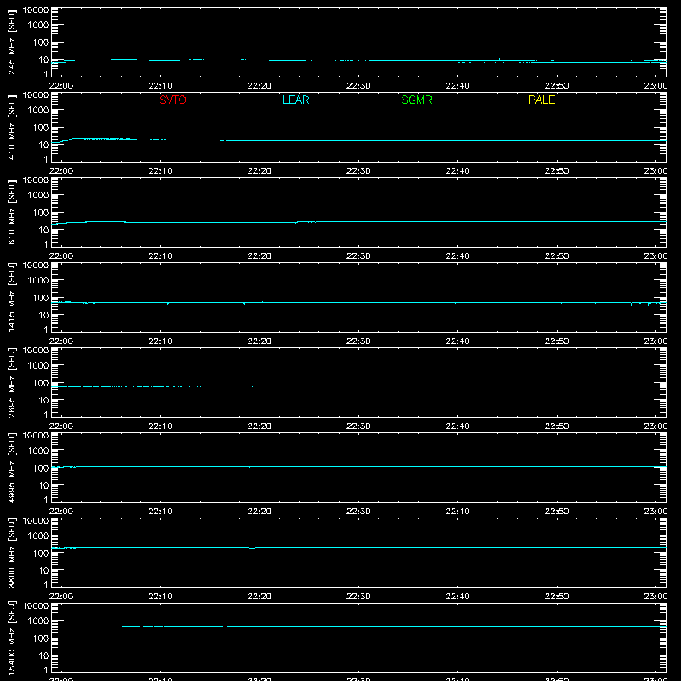Click the 1000 tick of the 410 MHz panel
Viewport: 681px width, 681px height.
(x=38, y=111)
